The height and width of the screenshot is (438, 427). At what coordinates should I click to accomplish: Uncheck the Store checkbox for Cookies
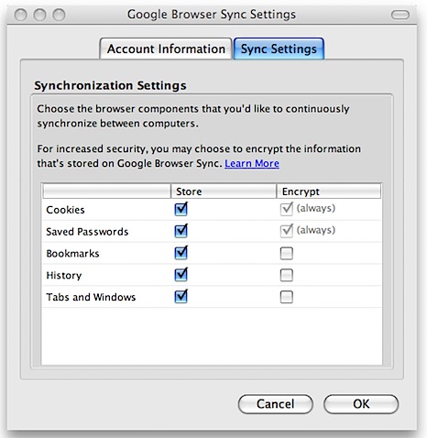[x=181, y=209]
